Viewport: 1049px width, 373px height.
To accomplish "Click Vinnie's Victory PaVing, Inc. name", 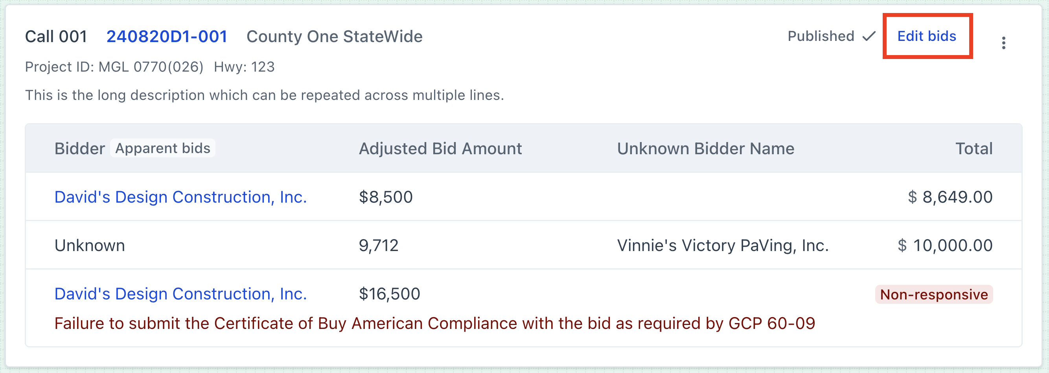I will 722,246.
